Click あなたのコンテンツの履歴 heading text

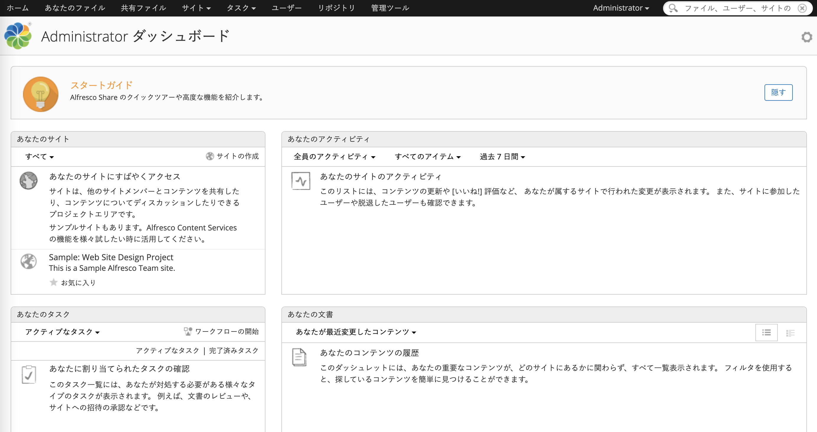[x=369, y=353]
